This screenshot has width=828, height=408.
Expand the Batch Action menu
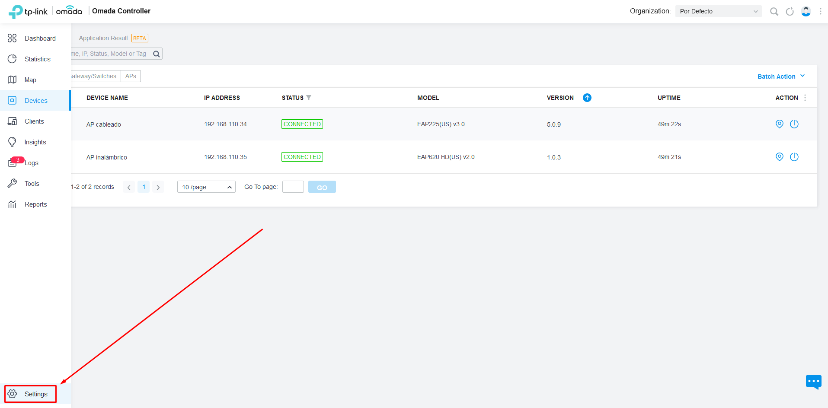(781, 76)
